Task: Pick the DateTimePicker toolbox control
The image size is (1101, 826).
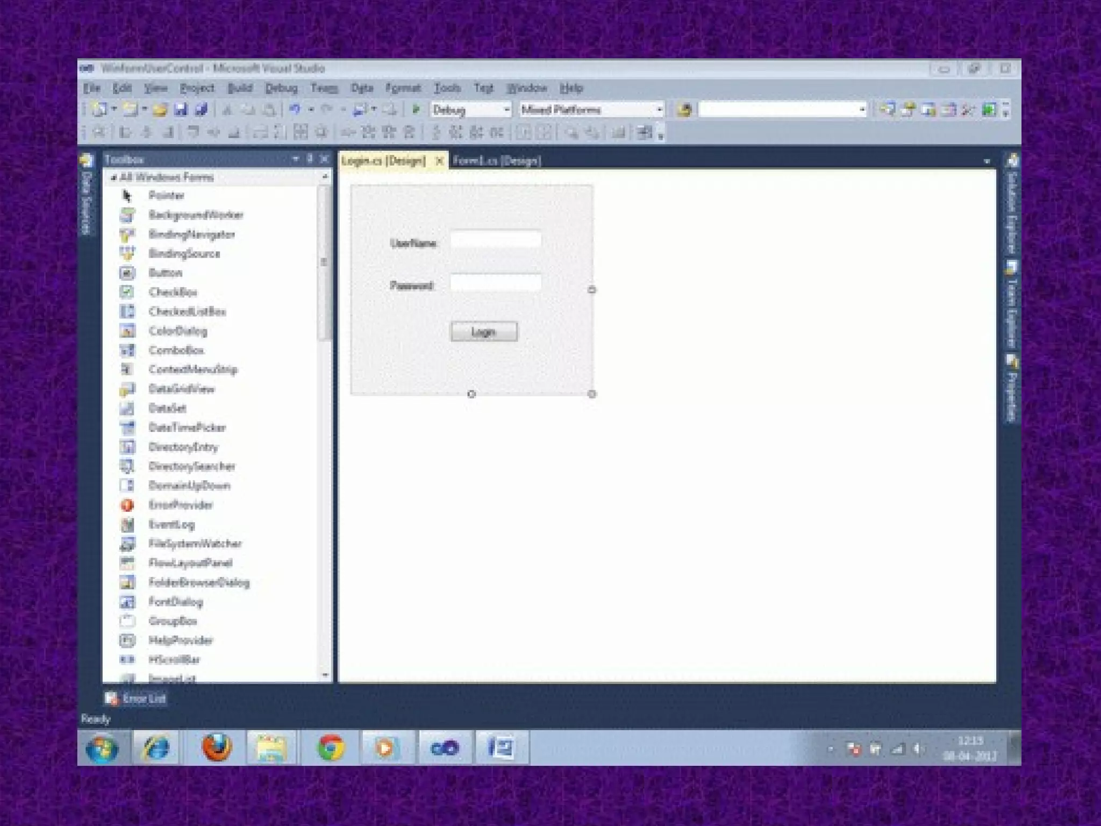Action: 187,428
